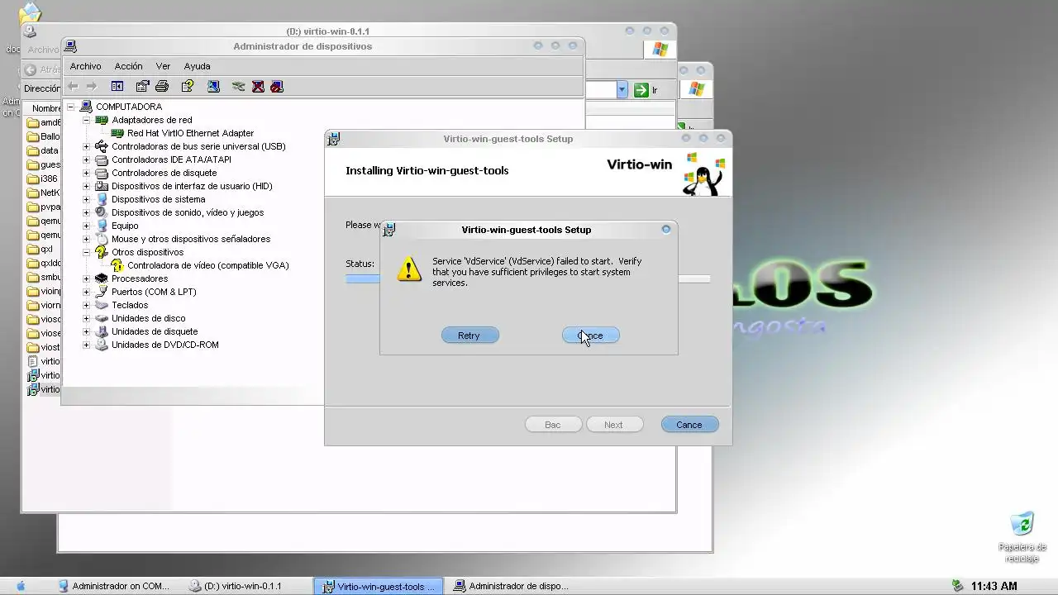Click the i386 folder in Explorer window
The width and height of the screenshot is (1058, 595).
pos(44,178)
